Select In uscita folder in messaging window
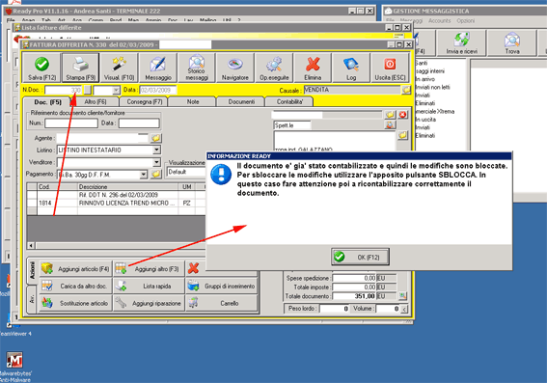This screenshot has height=383, width=547. click(x=425, y=120)
